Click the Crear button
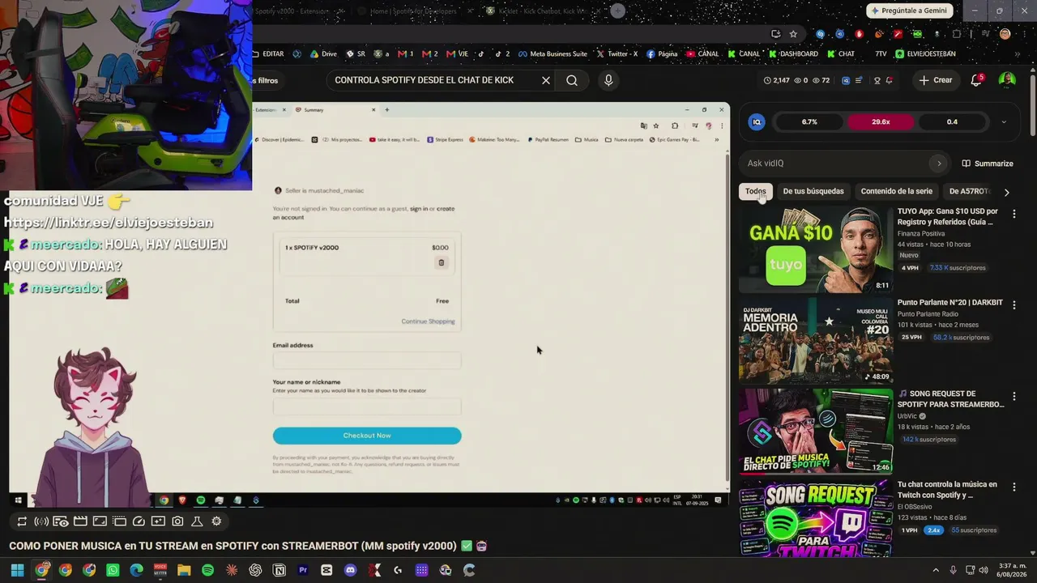1037x583 pixels. [x=936, y=80]
